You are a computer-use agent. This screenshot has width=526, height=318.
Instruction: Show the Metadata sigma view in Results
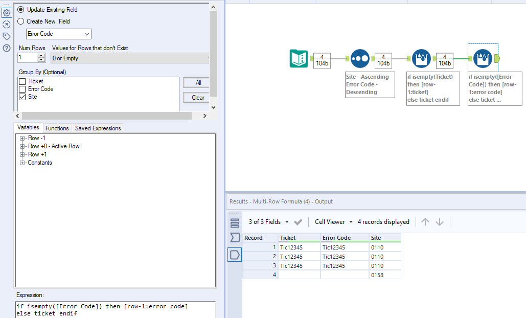pyautogui.click(x=235, y=238)
